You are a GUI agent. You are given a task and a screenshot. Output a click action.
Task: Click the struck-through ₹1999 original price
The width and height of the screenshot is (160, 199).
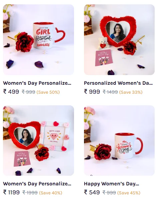30,193
